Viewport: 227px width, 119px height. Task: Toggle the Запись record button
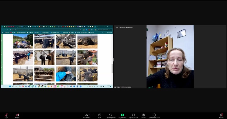tap(143, 116)
